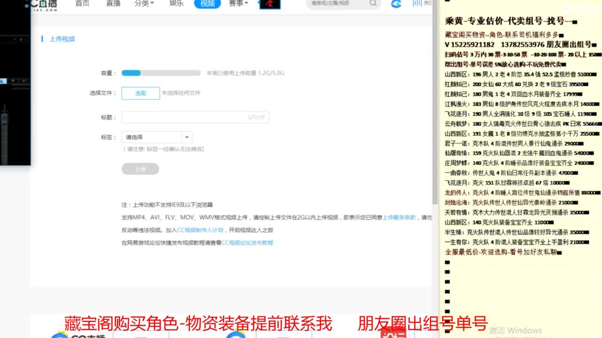Image resolution: width=602 pixels, height=338 pixels.
Task: Open the 娱乐 nav item
Action: click(x=176, y=3)
